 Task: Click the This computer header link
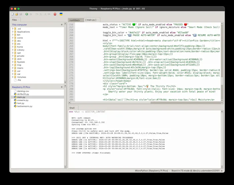tap(19, 25)
